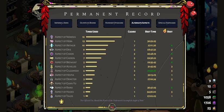Select the Aspect of Talos label
This screenshot has width=224, height=112.
[64, 96]
